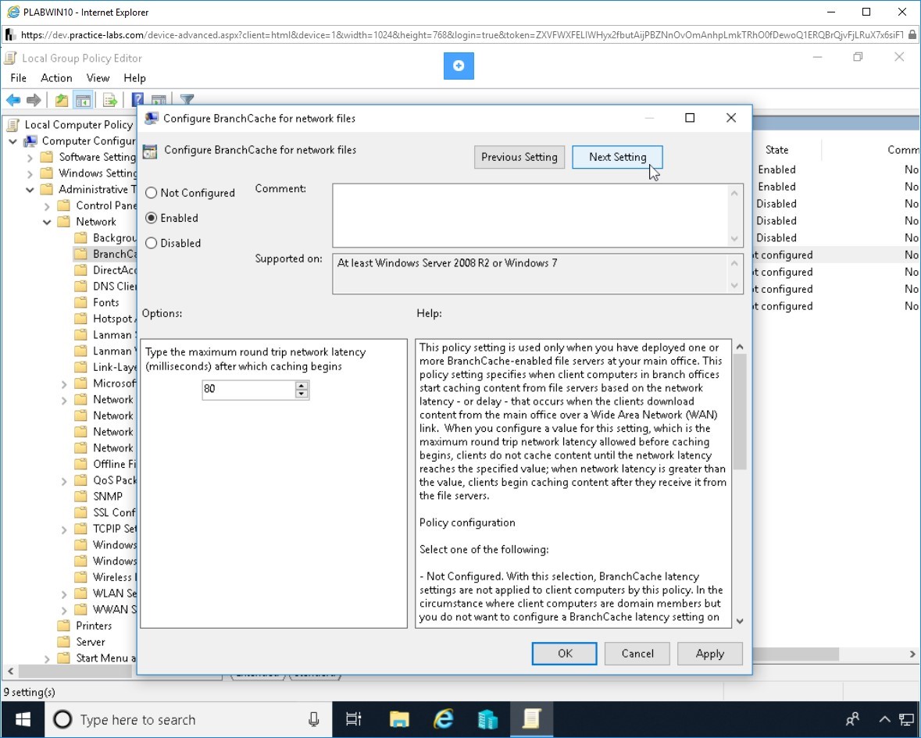Click the network icon in system tray
The image size is (921, 738).
[906, 719]
